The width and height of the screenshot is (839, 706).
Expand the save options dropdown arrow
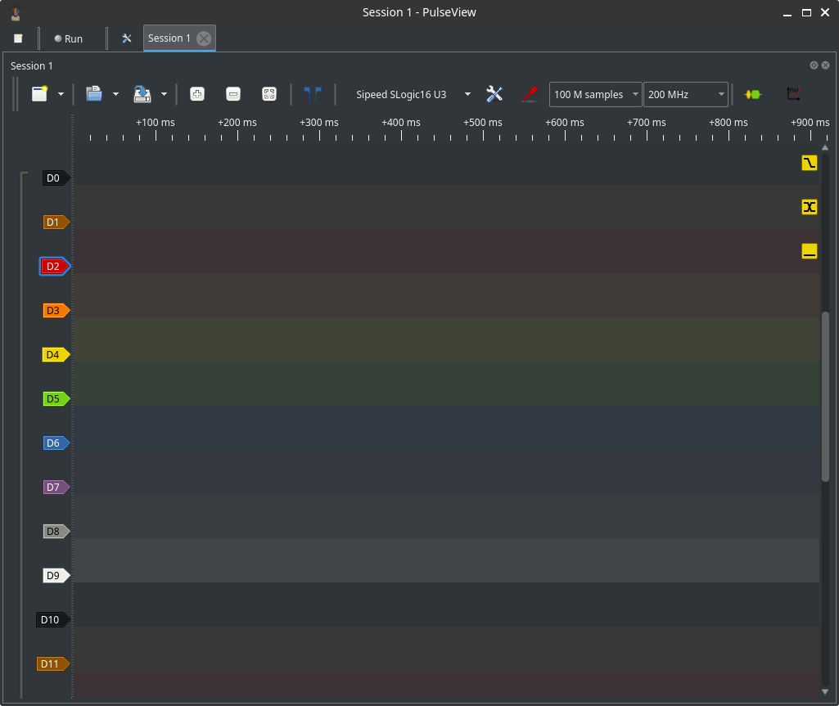pos(164,94)
